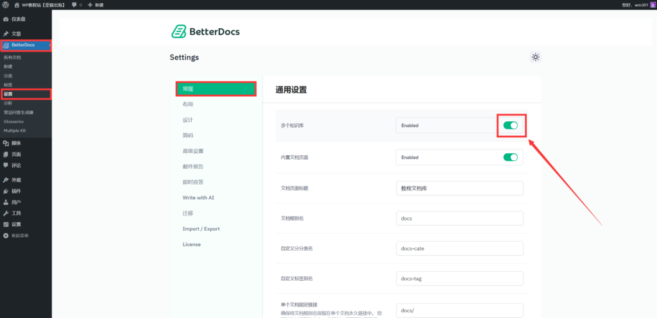657x318 pixels.
Task: Click the 插件 plugins icon
Action: 6,191
